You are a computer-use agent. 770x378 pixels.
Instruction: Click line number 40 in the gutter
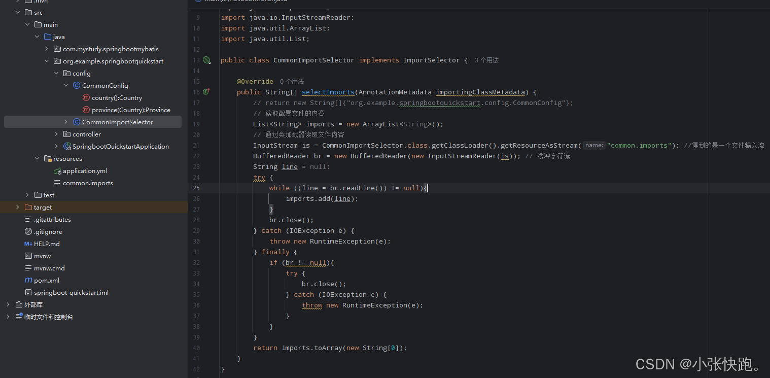coord(196,348)
